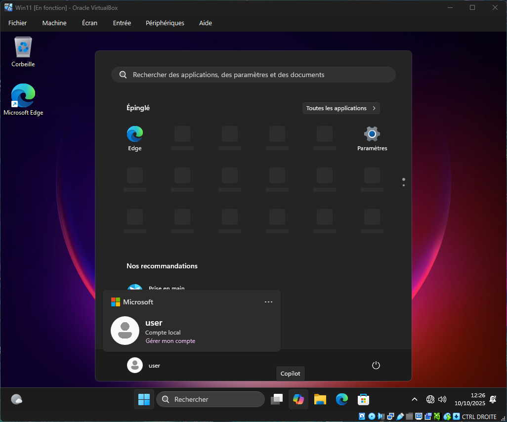Open Microsoft Store from the taskbar
The image size is (507, 422).
tap(363, 399)
